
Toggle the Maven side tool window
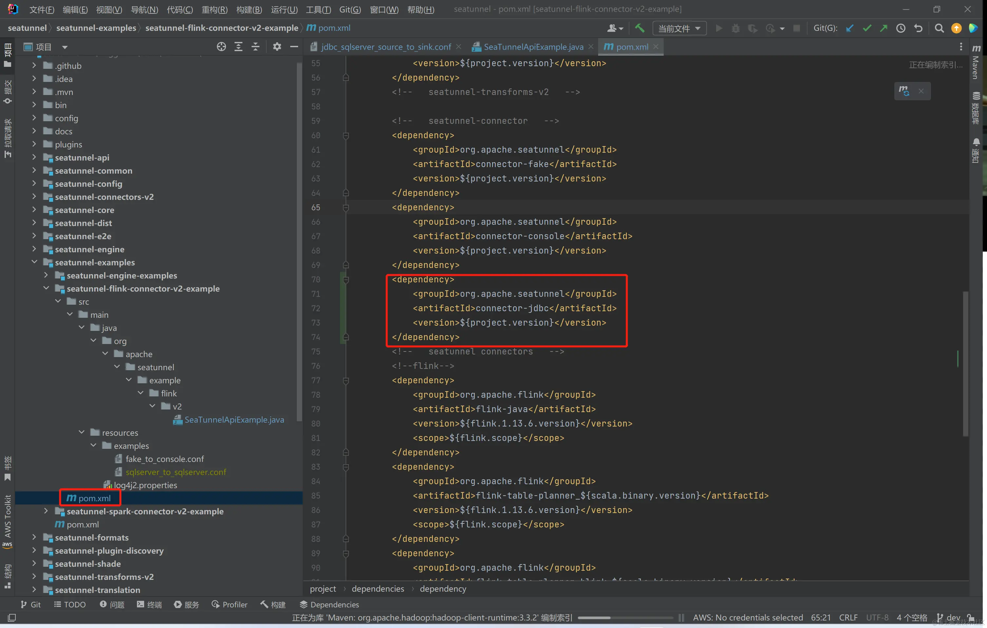coord(976,62)
